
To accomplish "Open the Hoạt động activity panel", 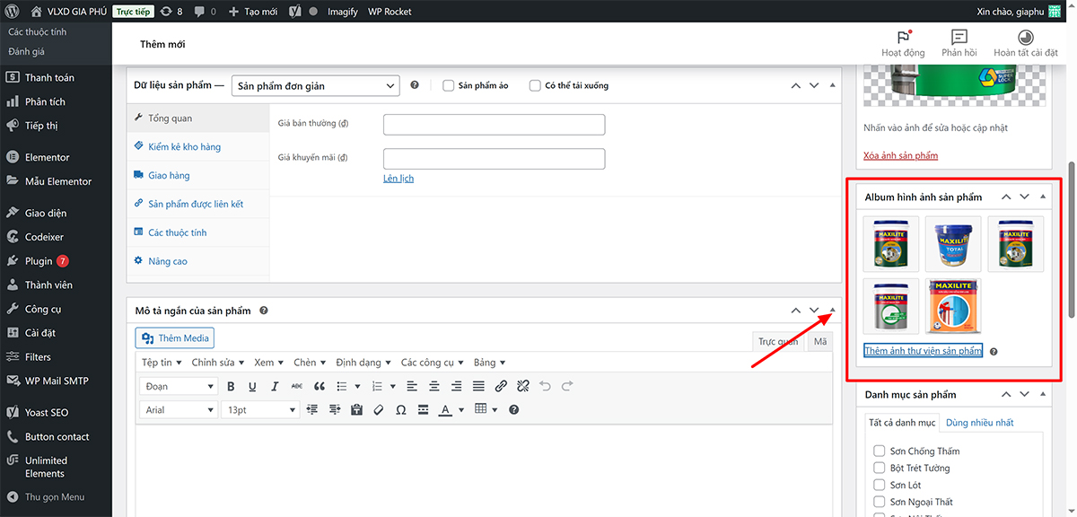I will point(903,42).
